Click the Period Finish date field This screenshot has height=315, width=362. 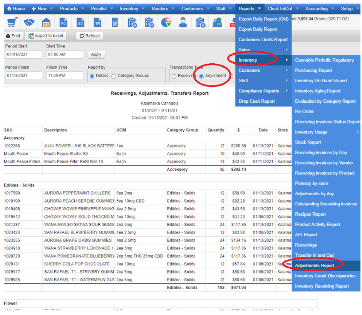click(x=24, y=76)
